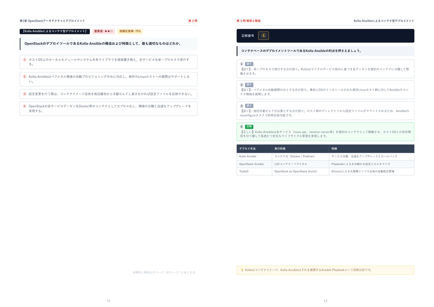Click the 正解番号 label
Image resolution: width=434 pixels, height=307 pixels.
tap(248, 36)
